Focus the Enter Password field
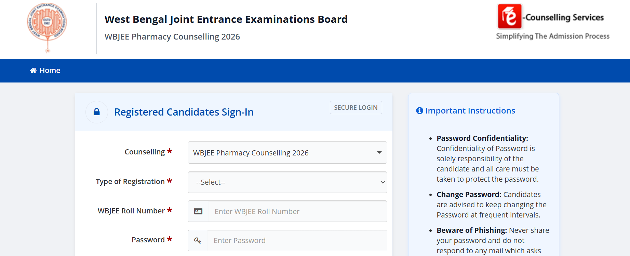This screenshot has height=256, width=630. [297, 241]
